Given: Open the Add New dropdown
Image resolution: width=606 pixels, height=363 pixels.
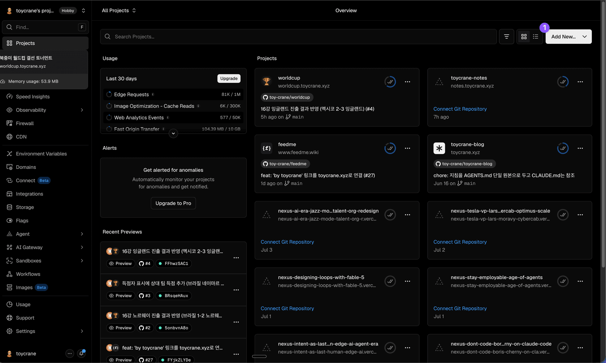Looking at the screenshot, I should pyautogui.click(x=568, y=37).
